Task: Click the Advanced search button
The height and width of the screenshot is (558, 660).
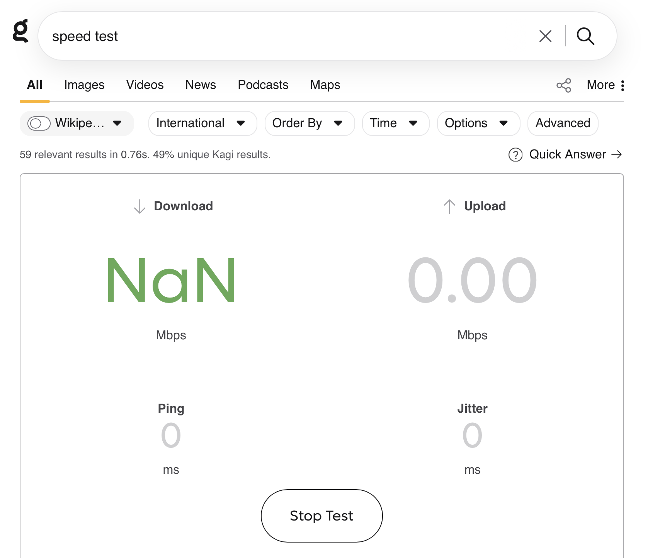Action: click(x=563, y=123)
